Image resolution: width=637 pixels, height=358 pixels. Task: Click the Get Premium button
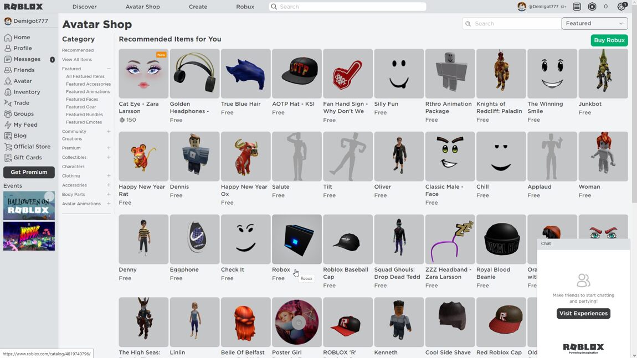pos(29,172)
